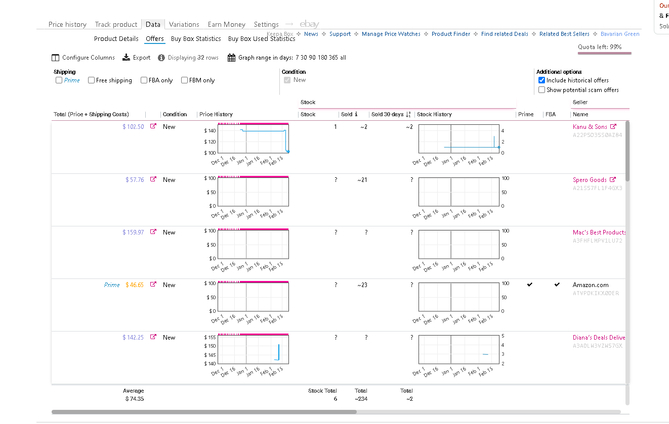Click the calendar icon for graph range

pyautogui.click(x=231, y=58)
